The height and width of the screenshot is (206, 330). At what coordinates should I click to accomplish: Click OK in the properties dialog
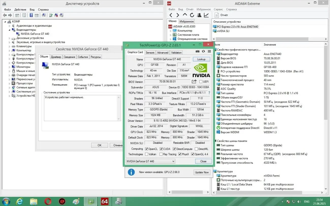coord(100,145)
